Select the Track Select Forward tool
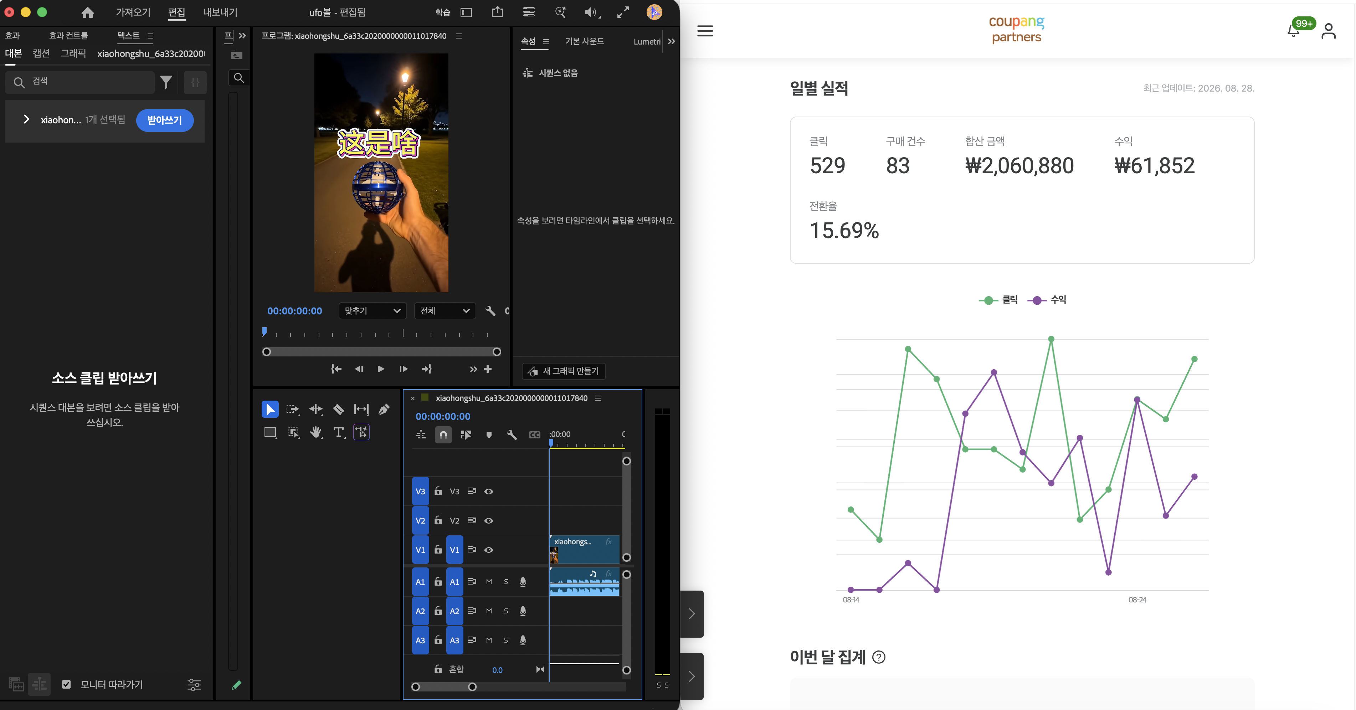The image size is (1356, 710). [293, 409]
